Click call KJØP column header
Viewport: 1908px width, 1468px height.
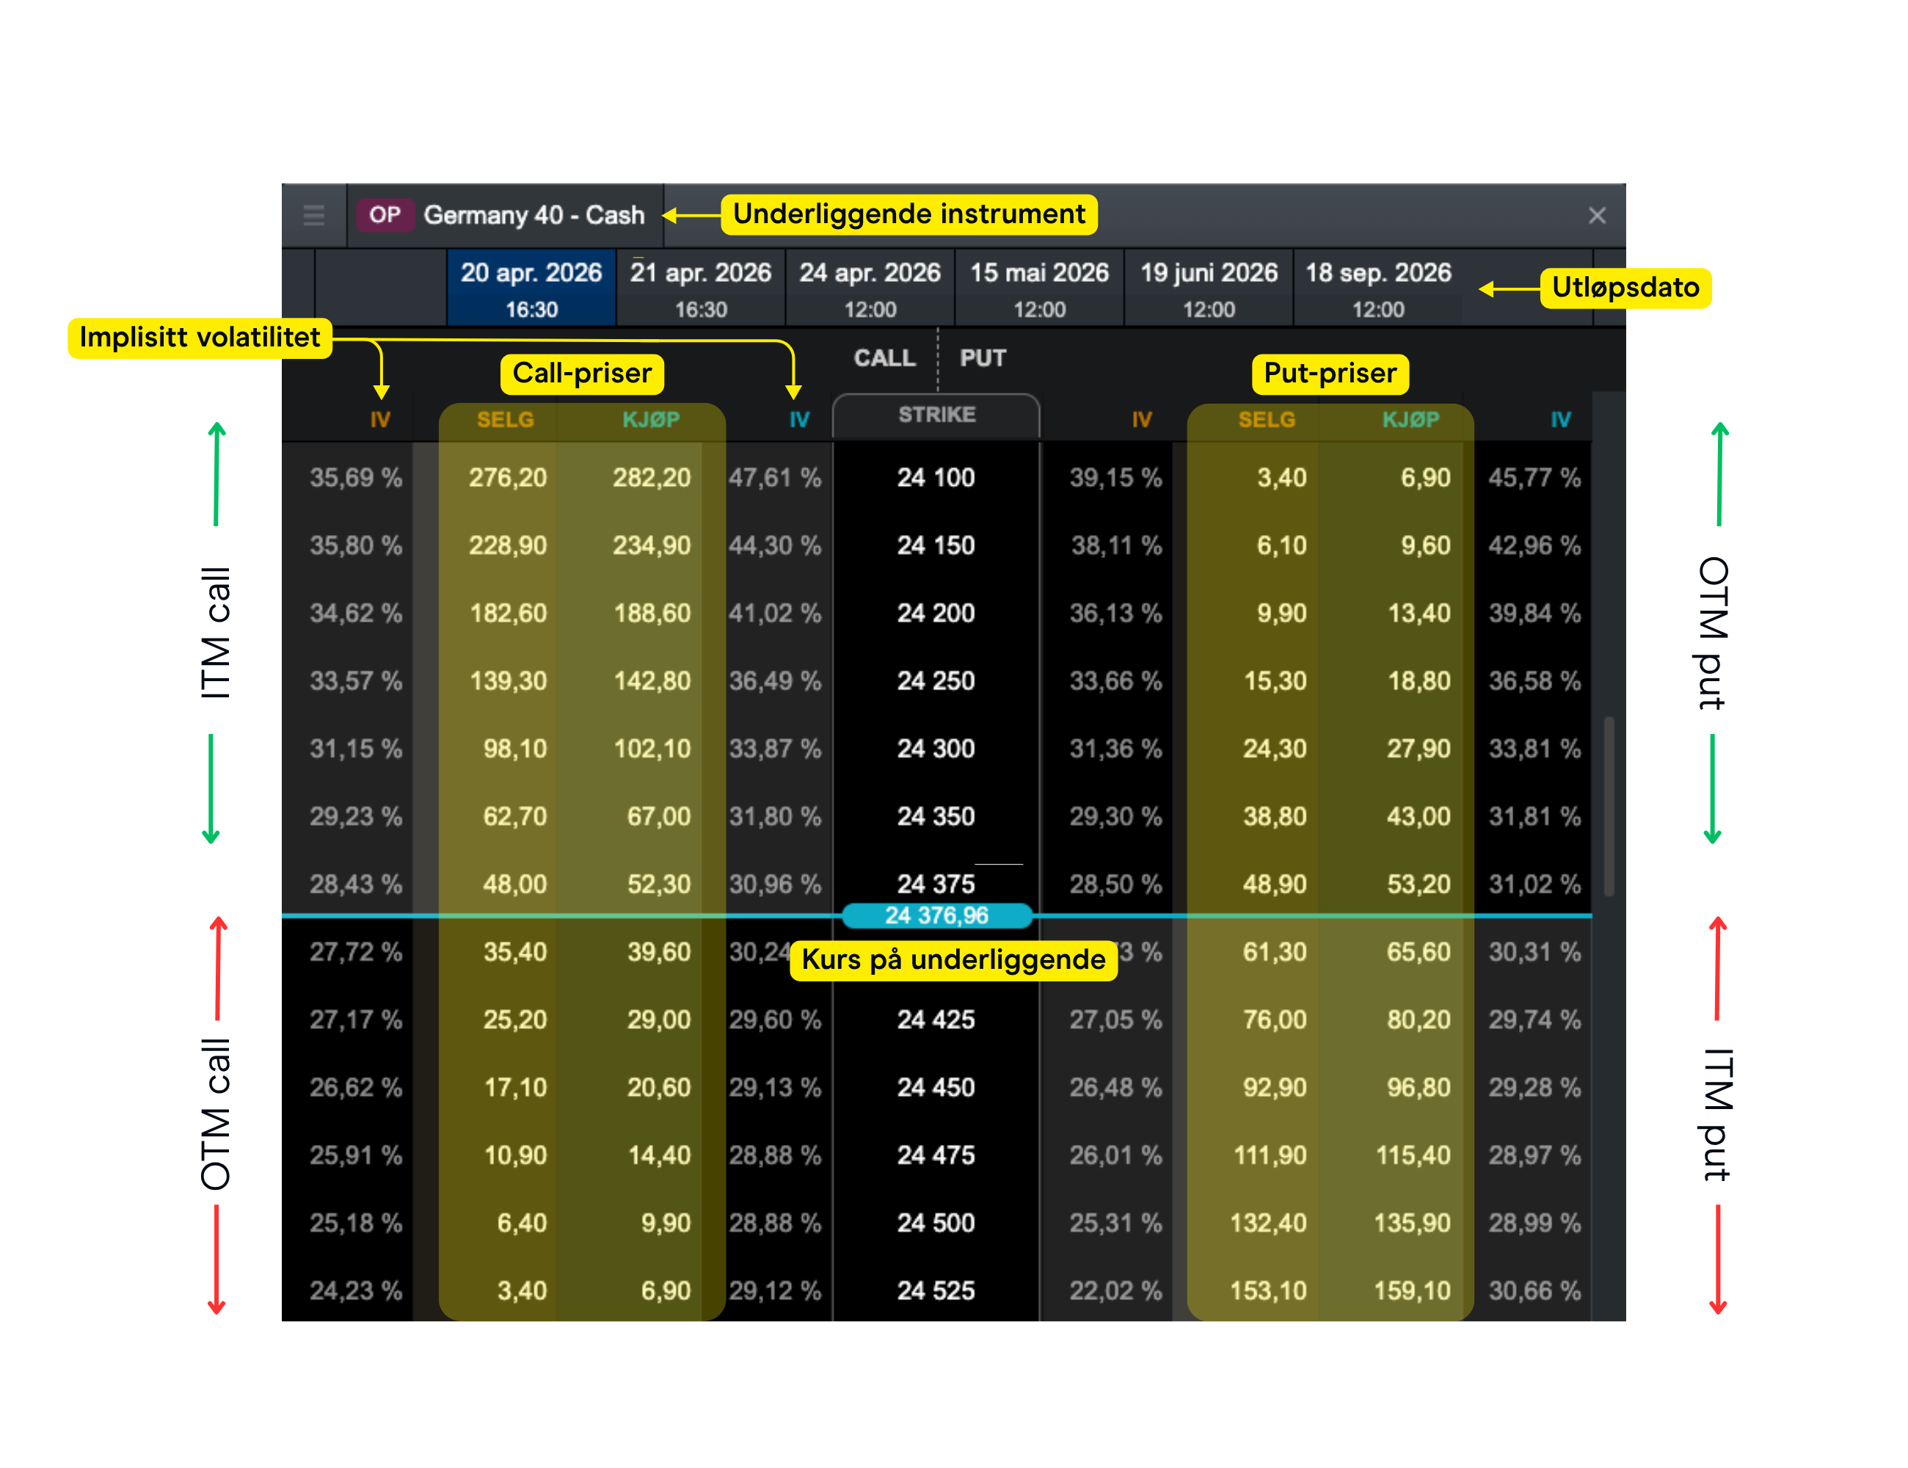[x=651, y=419]
